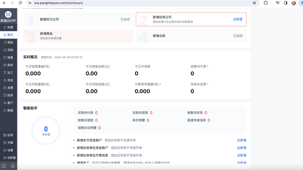Go forward with browser forward arrow

pyautogui.click(x=12, y=3)
